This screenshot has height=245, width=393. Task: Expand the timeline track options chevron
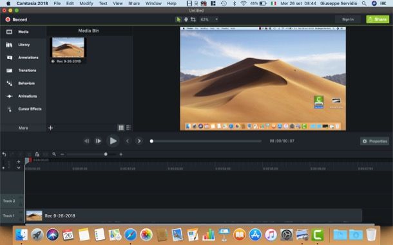coord(19,168)
